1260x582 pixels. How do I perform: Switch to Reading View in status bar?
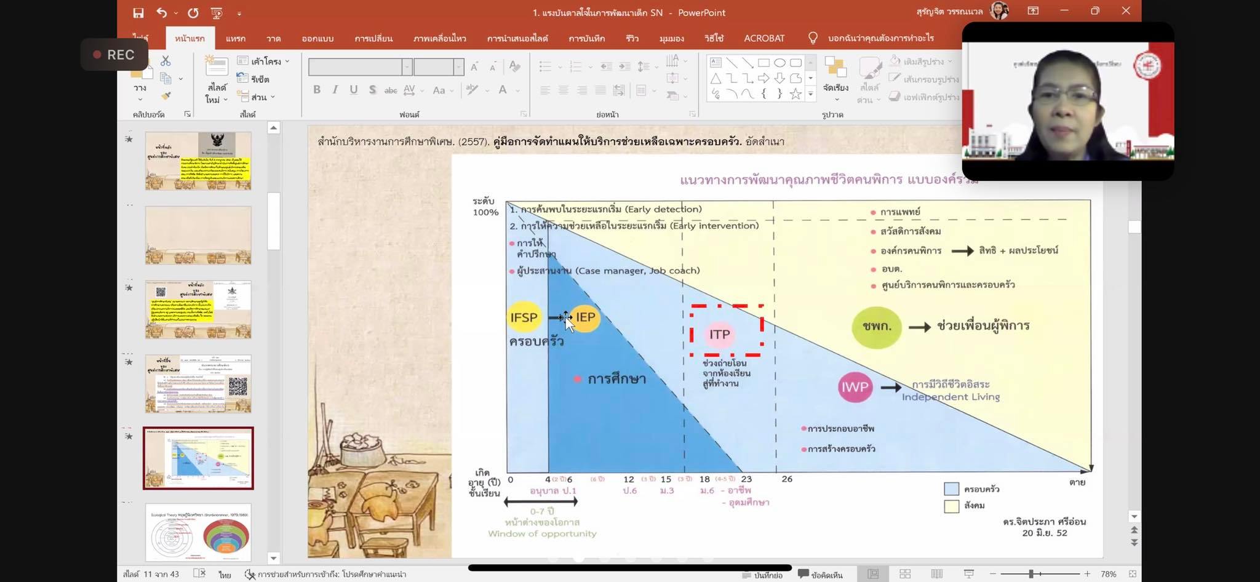coord(936,574)
